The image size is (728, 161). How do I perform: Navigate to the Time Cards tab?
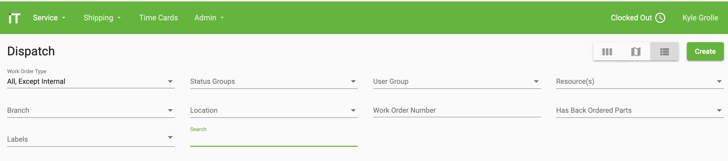[x=158, y=18]
